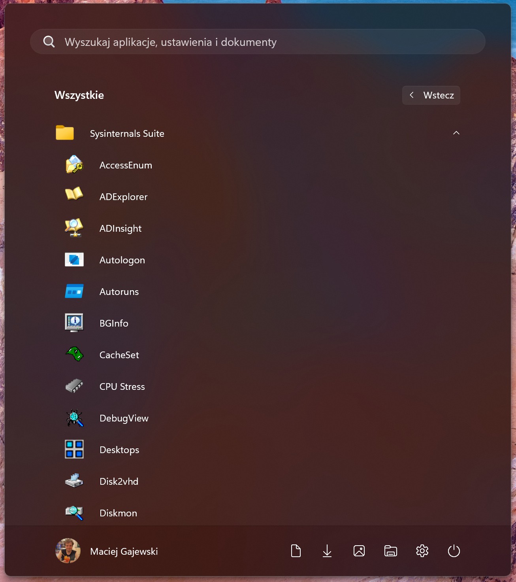Click the Desktops text label
The image size is (516, 582).
pos(119,450)
